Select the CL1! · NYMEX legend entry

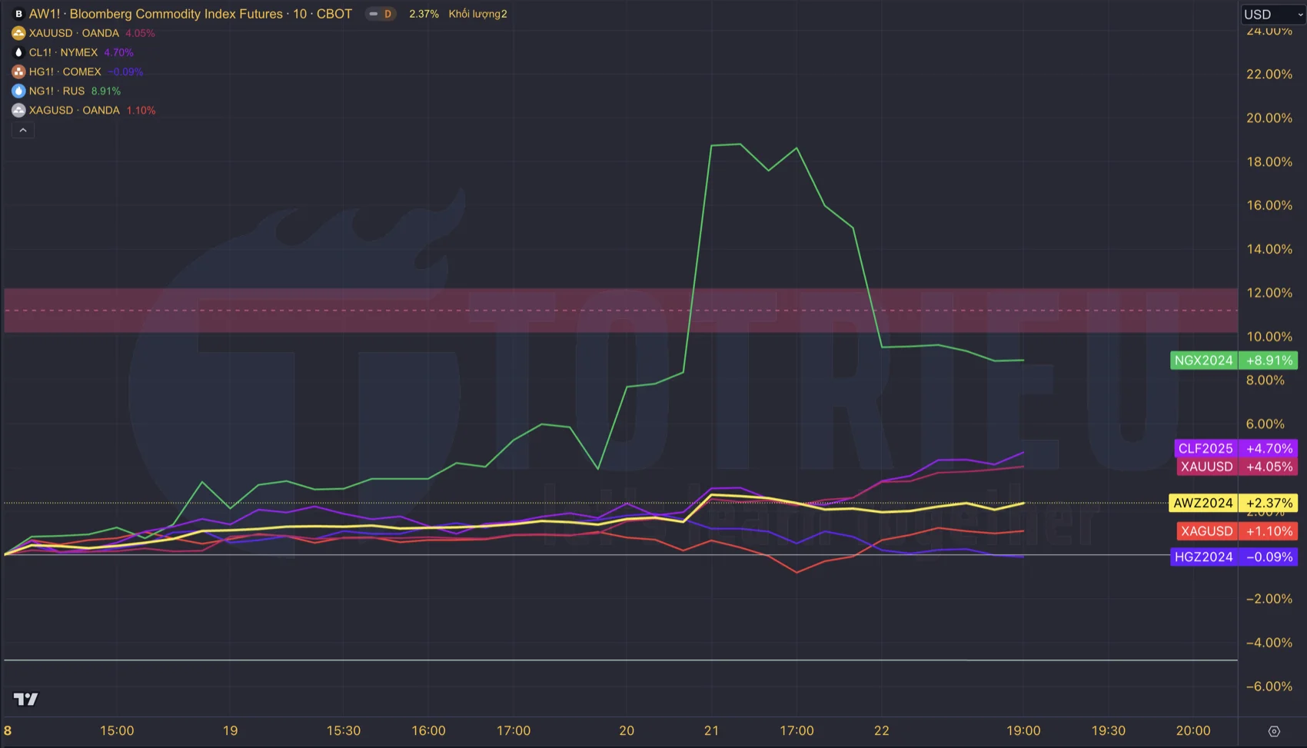coord(63,52)
